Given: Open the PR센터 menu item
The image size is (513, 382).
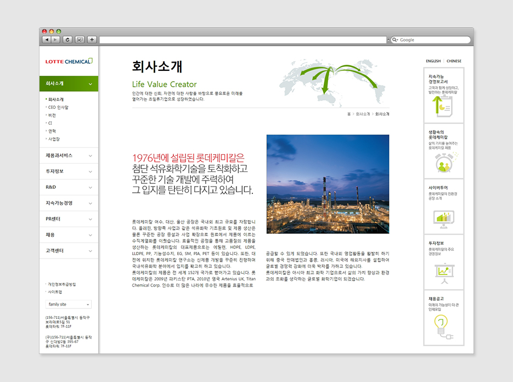Looking at the screenshot, I should point(69,219).
